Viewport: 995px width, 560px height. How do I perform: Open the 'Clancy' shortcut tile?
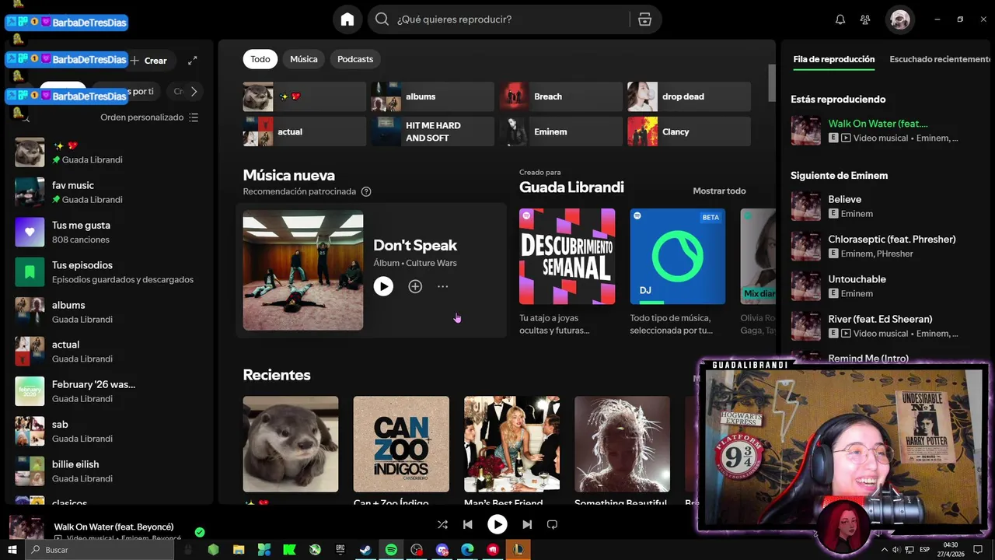click(x=689, y=131)
